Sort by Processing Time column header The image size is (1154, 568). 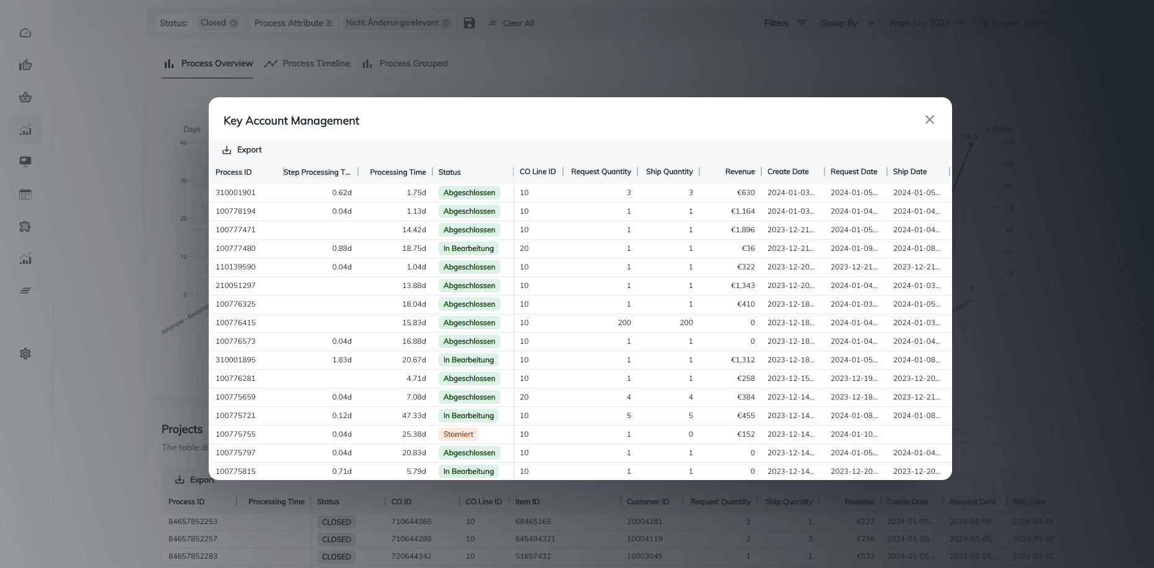click(398, 172)
